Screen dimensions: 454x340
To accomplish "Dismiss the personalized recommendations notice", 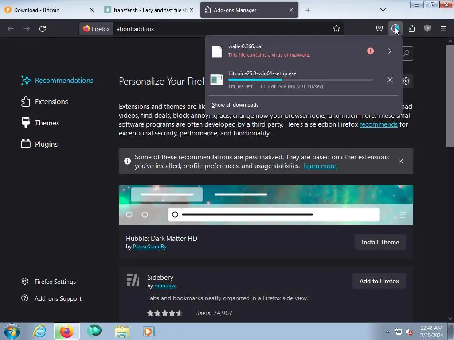I will pyautogui.click(x=400, y=161).
